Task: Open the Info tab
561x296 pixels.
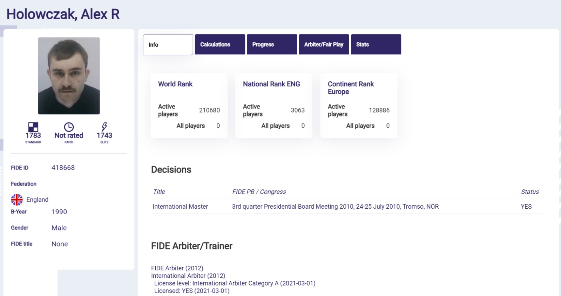Action: point(168,45)
